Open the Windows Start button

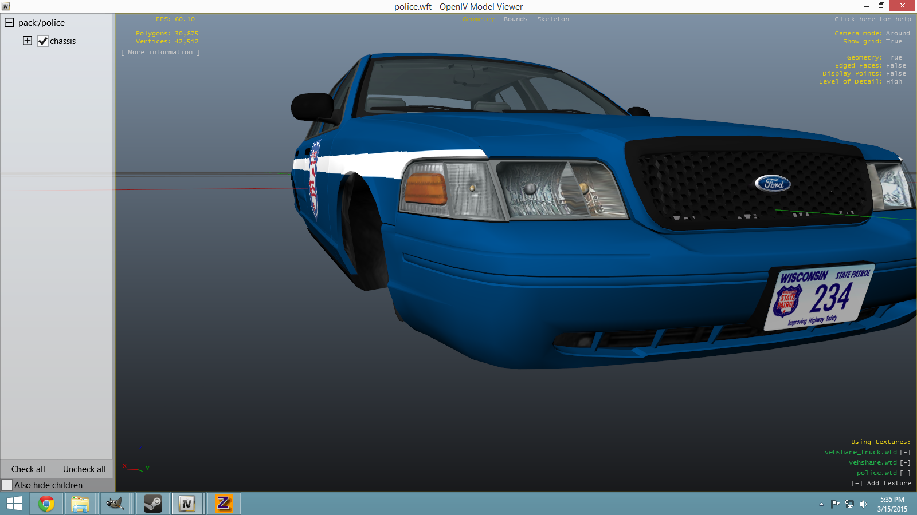14,504
